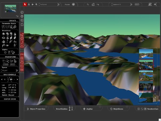This screenshot has width=161, height=121.
Task: Open the Space Object dropdown arrow
Action: coord(17,71)
